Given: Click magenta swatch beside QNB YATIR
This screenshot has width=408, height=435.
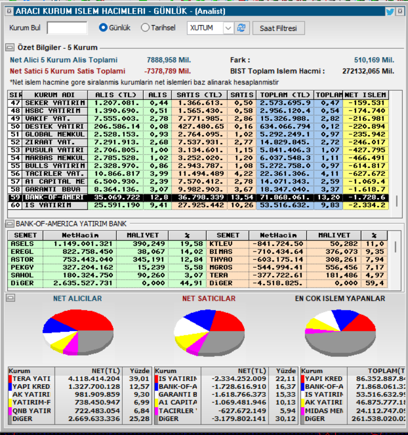Looking at the screenshot, I should click(10, 411).
